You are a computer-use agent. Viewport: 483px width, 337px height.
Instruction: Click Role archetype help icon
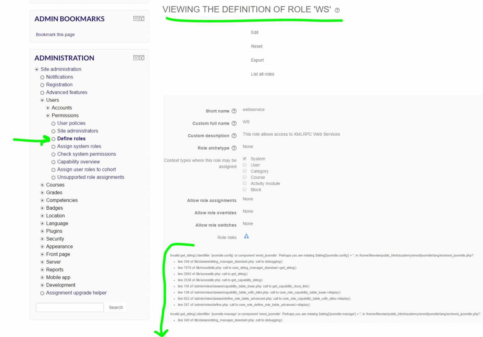point(234,148)
